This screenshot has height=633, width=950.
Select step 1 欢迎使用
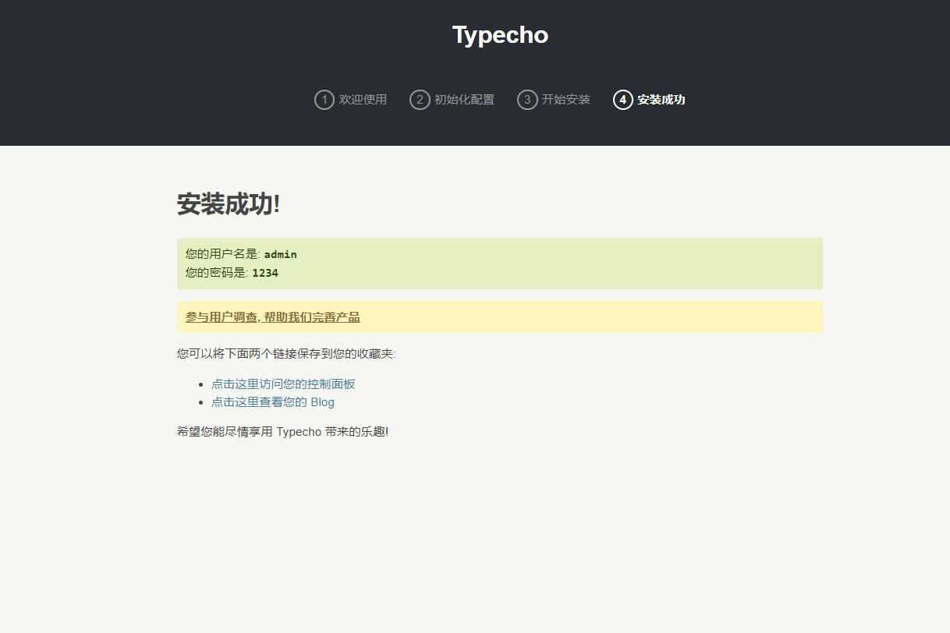coord(351,100)
